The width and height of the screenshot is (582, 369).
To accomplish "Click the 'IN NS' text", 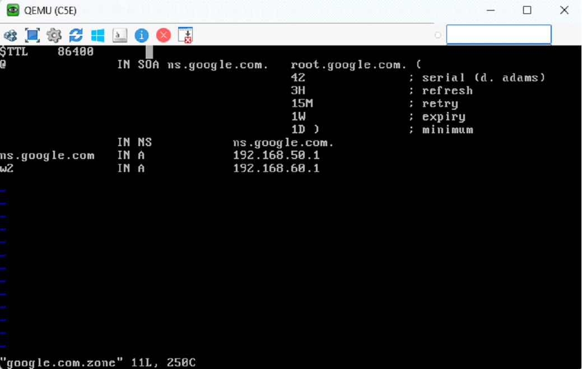I will tap(134, 142).
